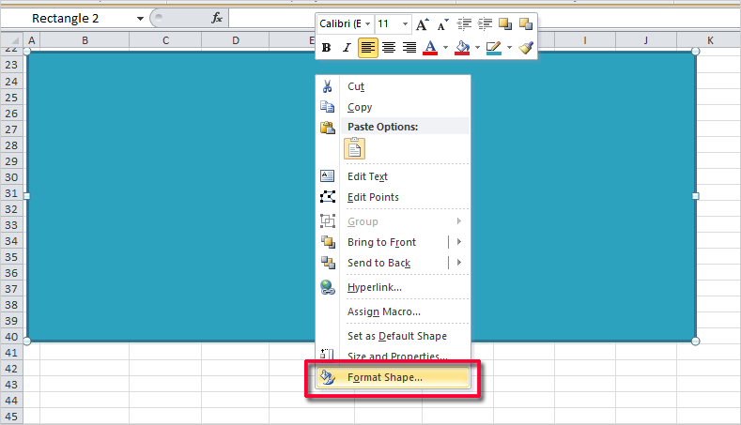Choose Bring to Front menu entry
The height and width of the screenshot is (425, 741).
[x=382, y=242]
